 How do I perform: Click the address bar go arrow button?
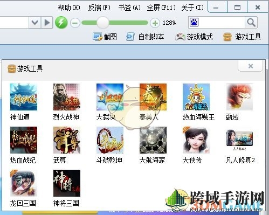coord(47,23)
